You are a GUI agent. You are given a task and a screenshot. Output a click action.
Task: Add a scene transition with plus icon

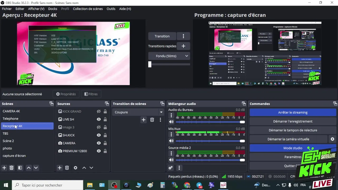tap(143, 120)
